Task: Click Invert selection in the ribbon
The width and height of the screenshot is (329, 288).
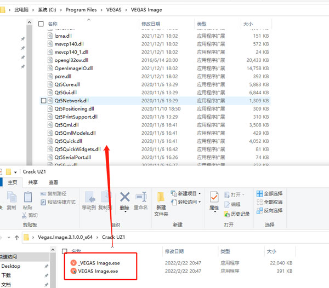Action: click(x=269, y=211)
